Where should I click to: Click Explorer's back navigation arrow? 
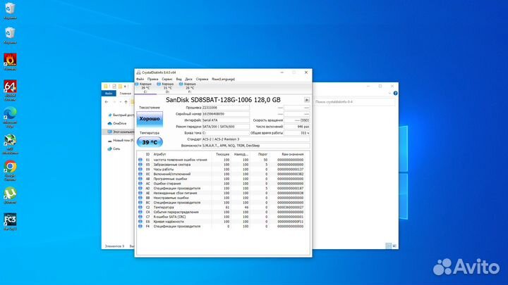(107, 102)
